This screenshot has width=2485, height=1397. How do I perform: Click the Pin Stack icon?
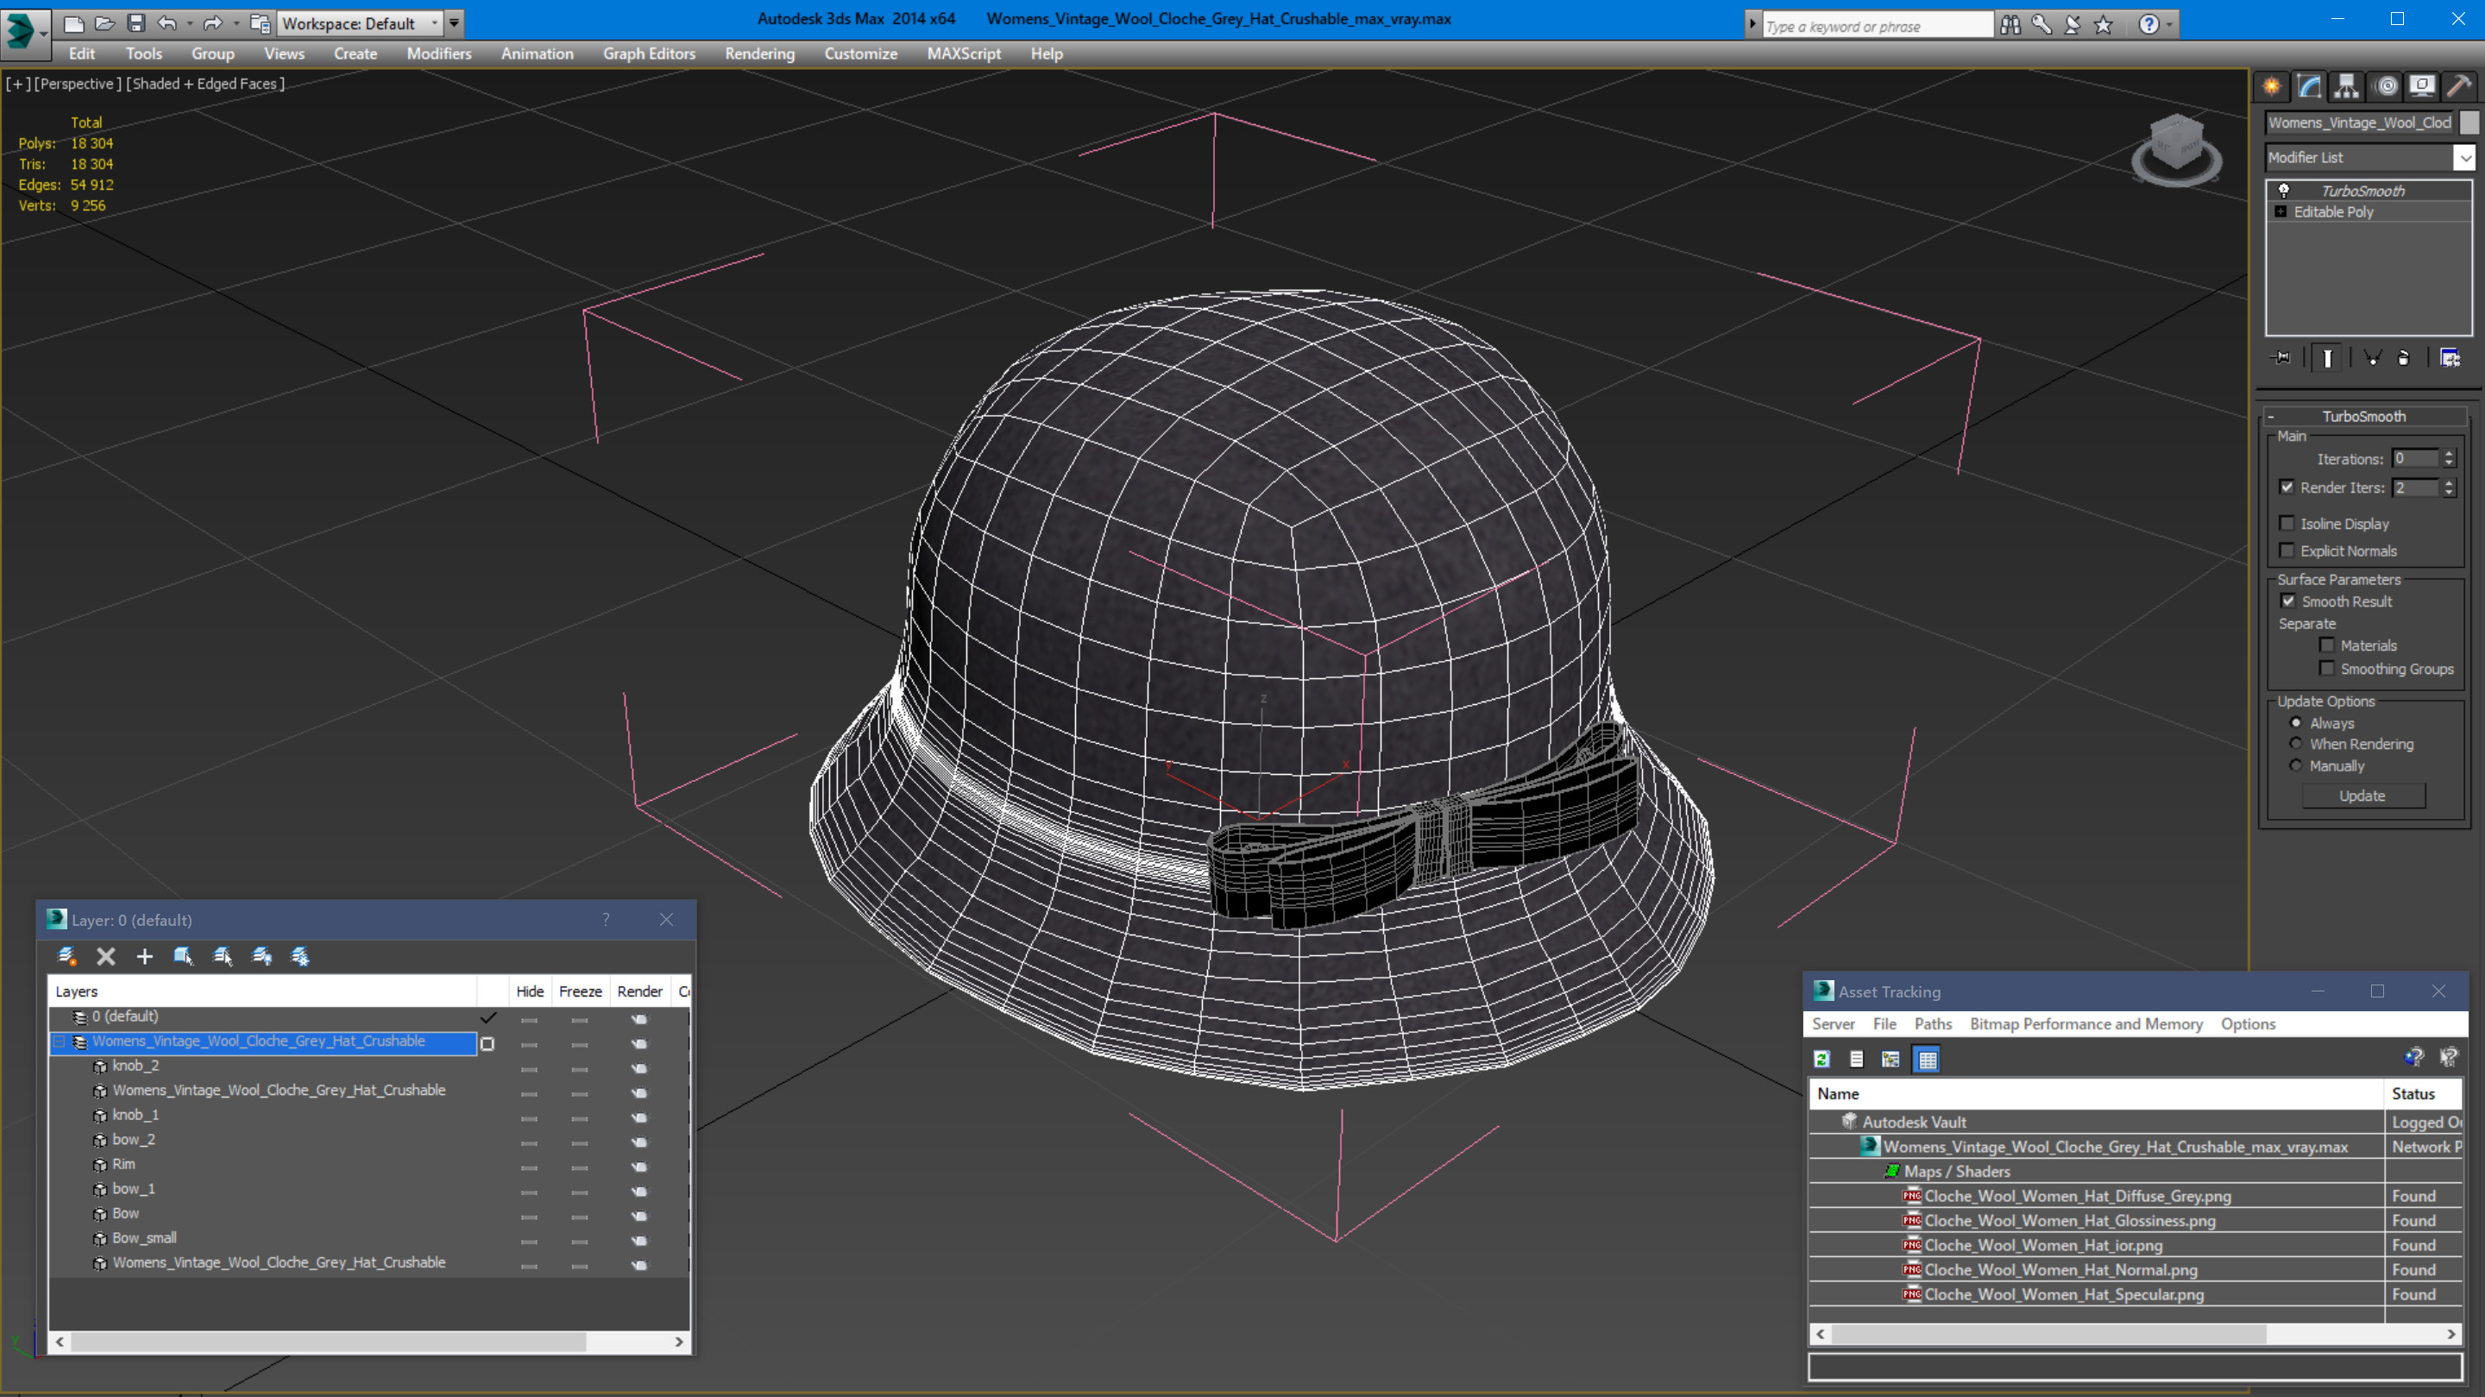(x=2282, y=358)
